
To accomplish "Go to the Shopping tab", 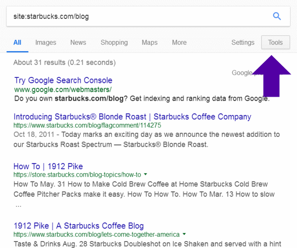I will coord(114,43).
